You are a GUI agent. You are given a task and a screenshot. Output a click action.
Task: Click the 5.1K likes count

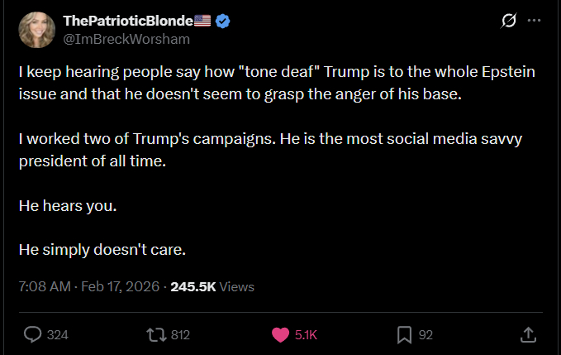[x=306, y=334]
